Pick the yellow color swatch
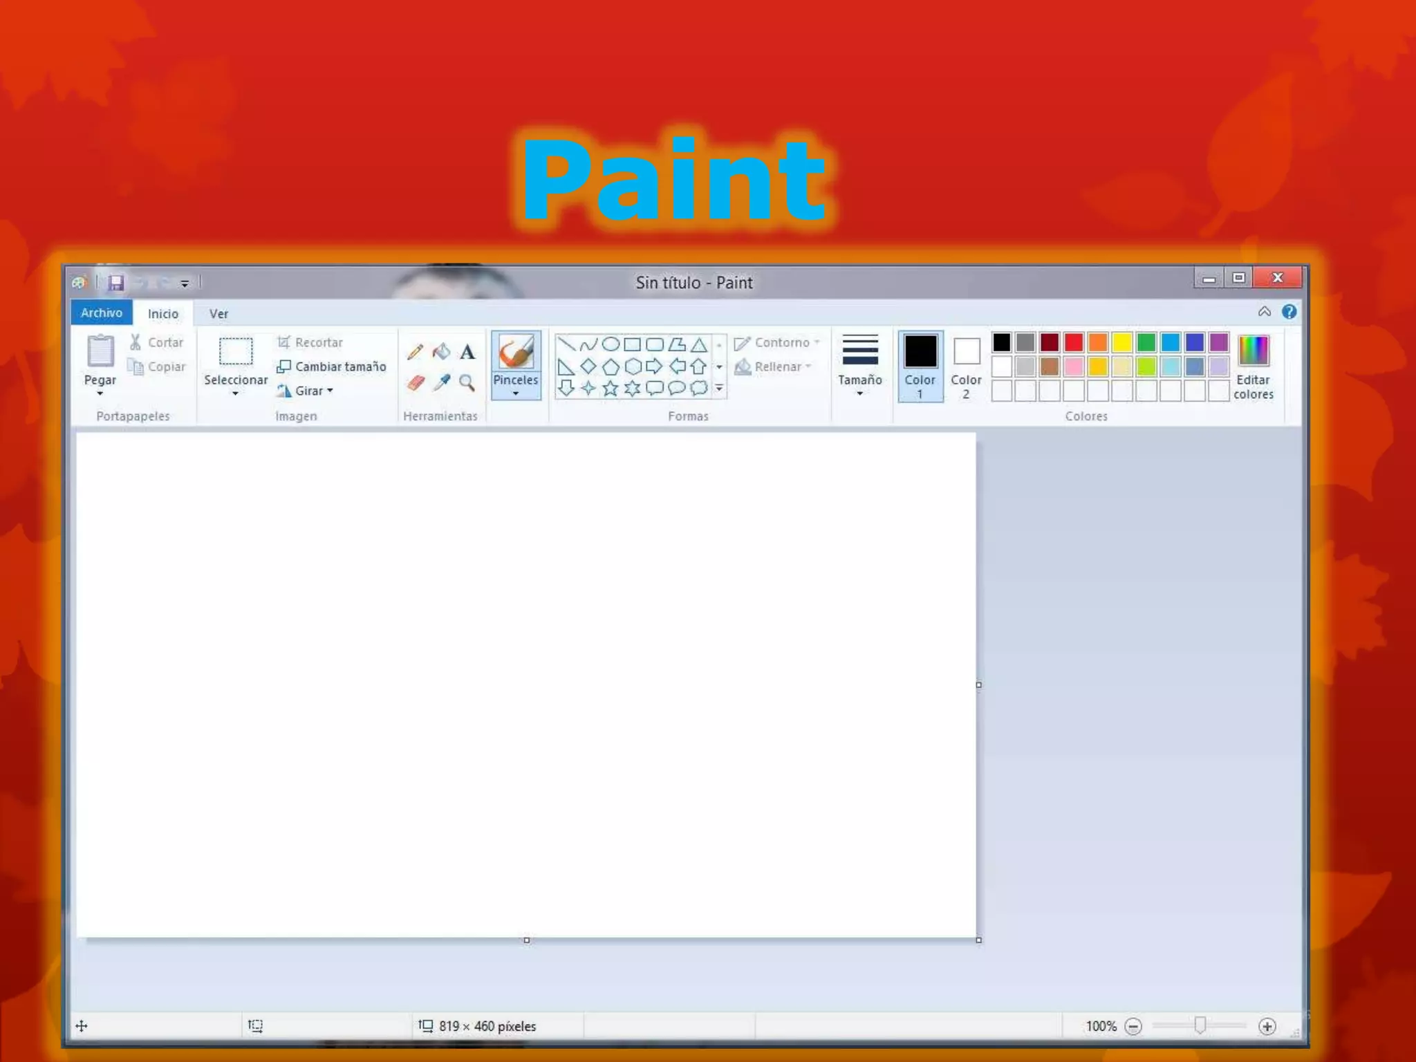 1122,342
